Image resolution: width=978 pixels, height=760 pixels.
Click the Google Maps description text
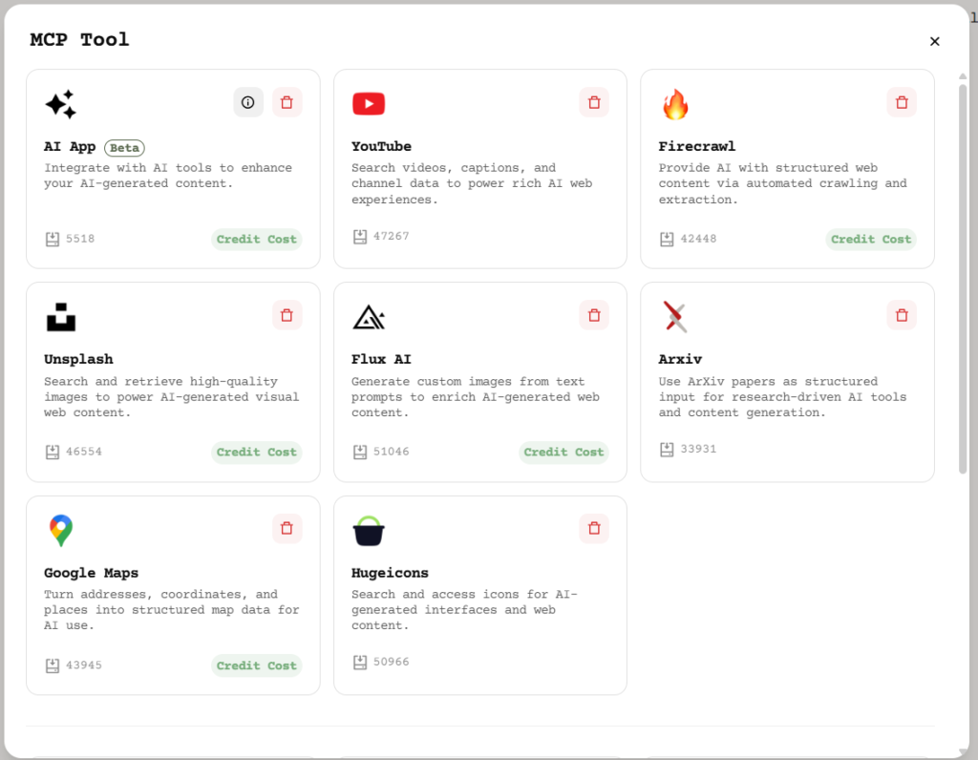(172, 610)
